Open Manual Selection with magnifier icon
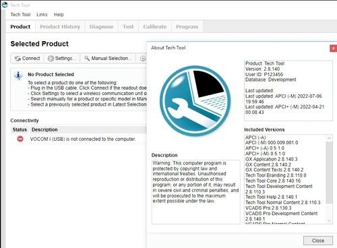Screen dimensions: 337x248 click(x=108, y=59)
